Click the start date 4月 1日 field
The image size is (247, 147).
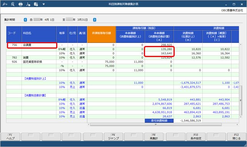(49, 20)
